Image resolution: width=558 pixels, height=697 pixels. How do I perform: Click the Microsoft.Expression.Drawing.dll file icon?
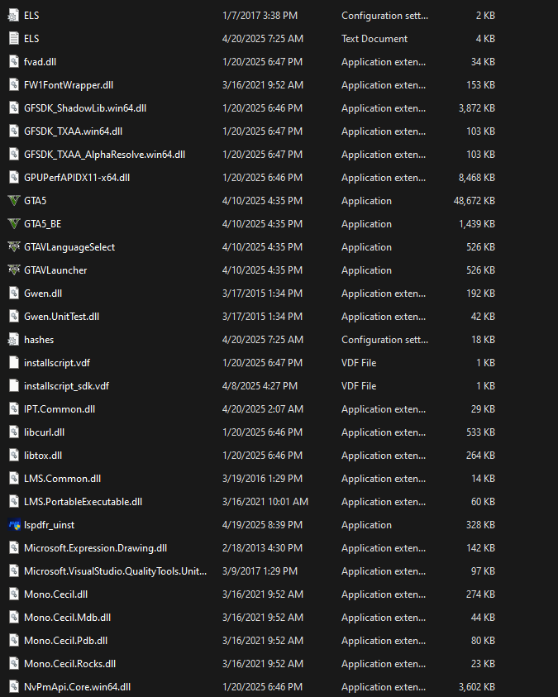click(x=14, y=548)
